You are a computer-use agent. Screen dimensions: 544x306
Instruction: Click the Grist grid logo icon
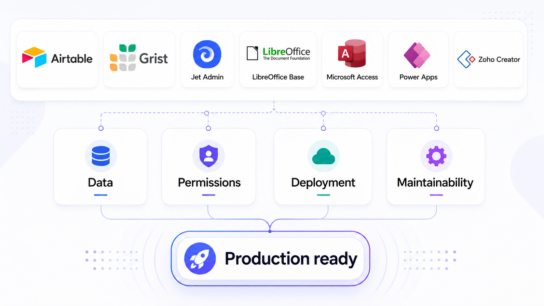click(x=123, y=58)
